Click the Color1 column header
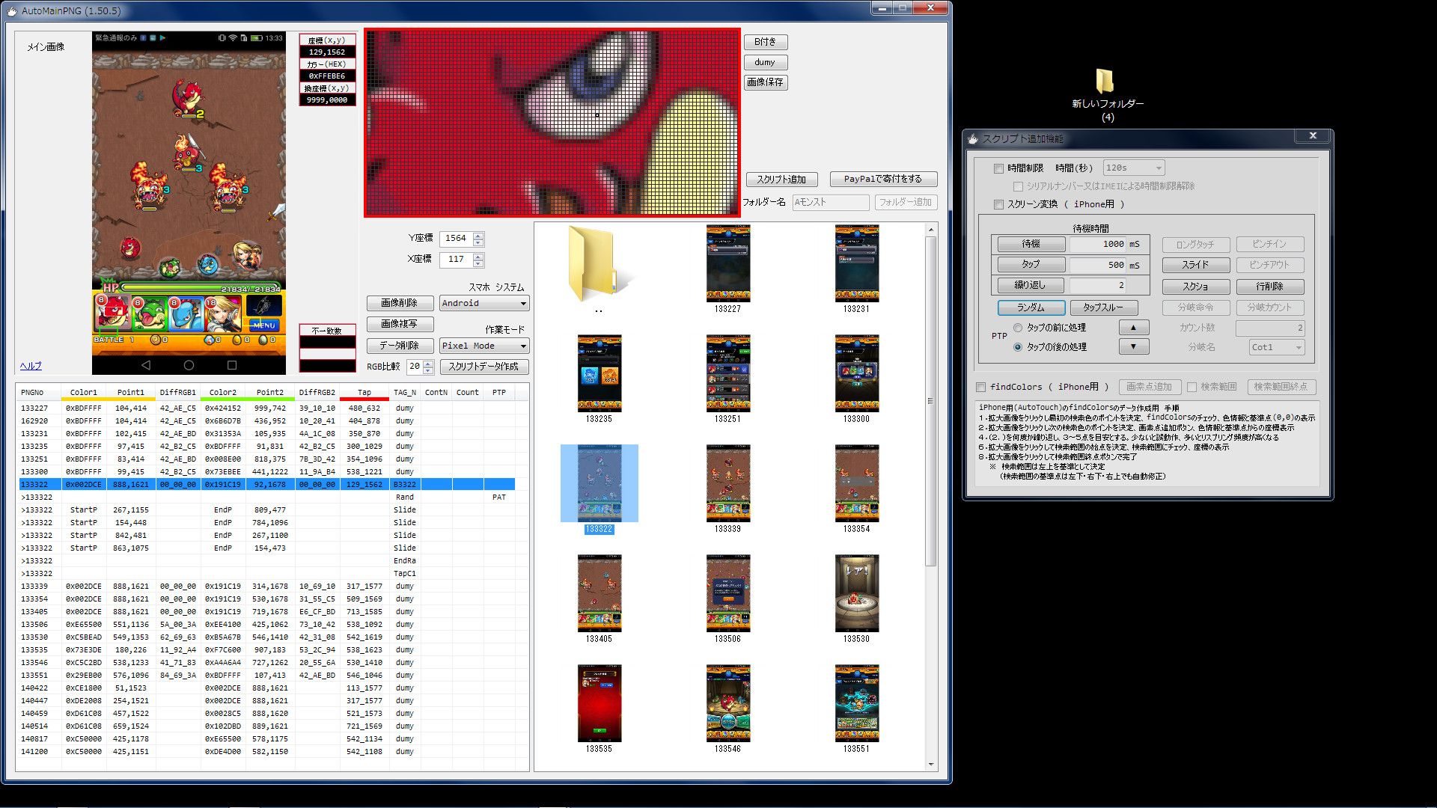1437x808 pixels. pos(84,392)
